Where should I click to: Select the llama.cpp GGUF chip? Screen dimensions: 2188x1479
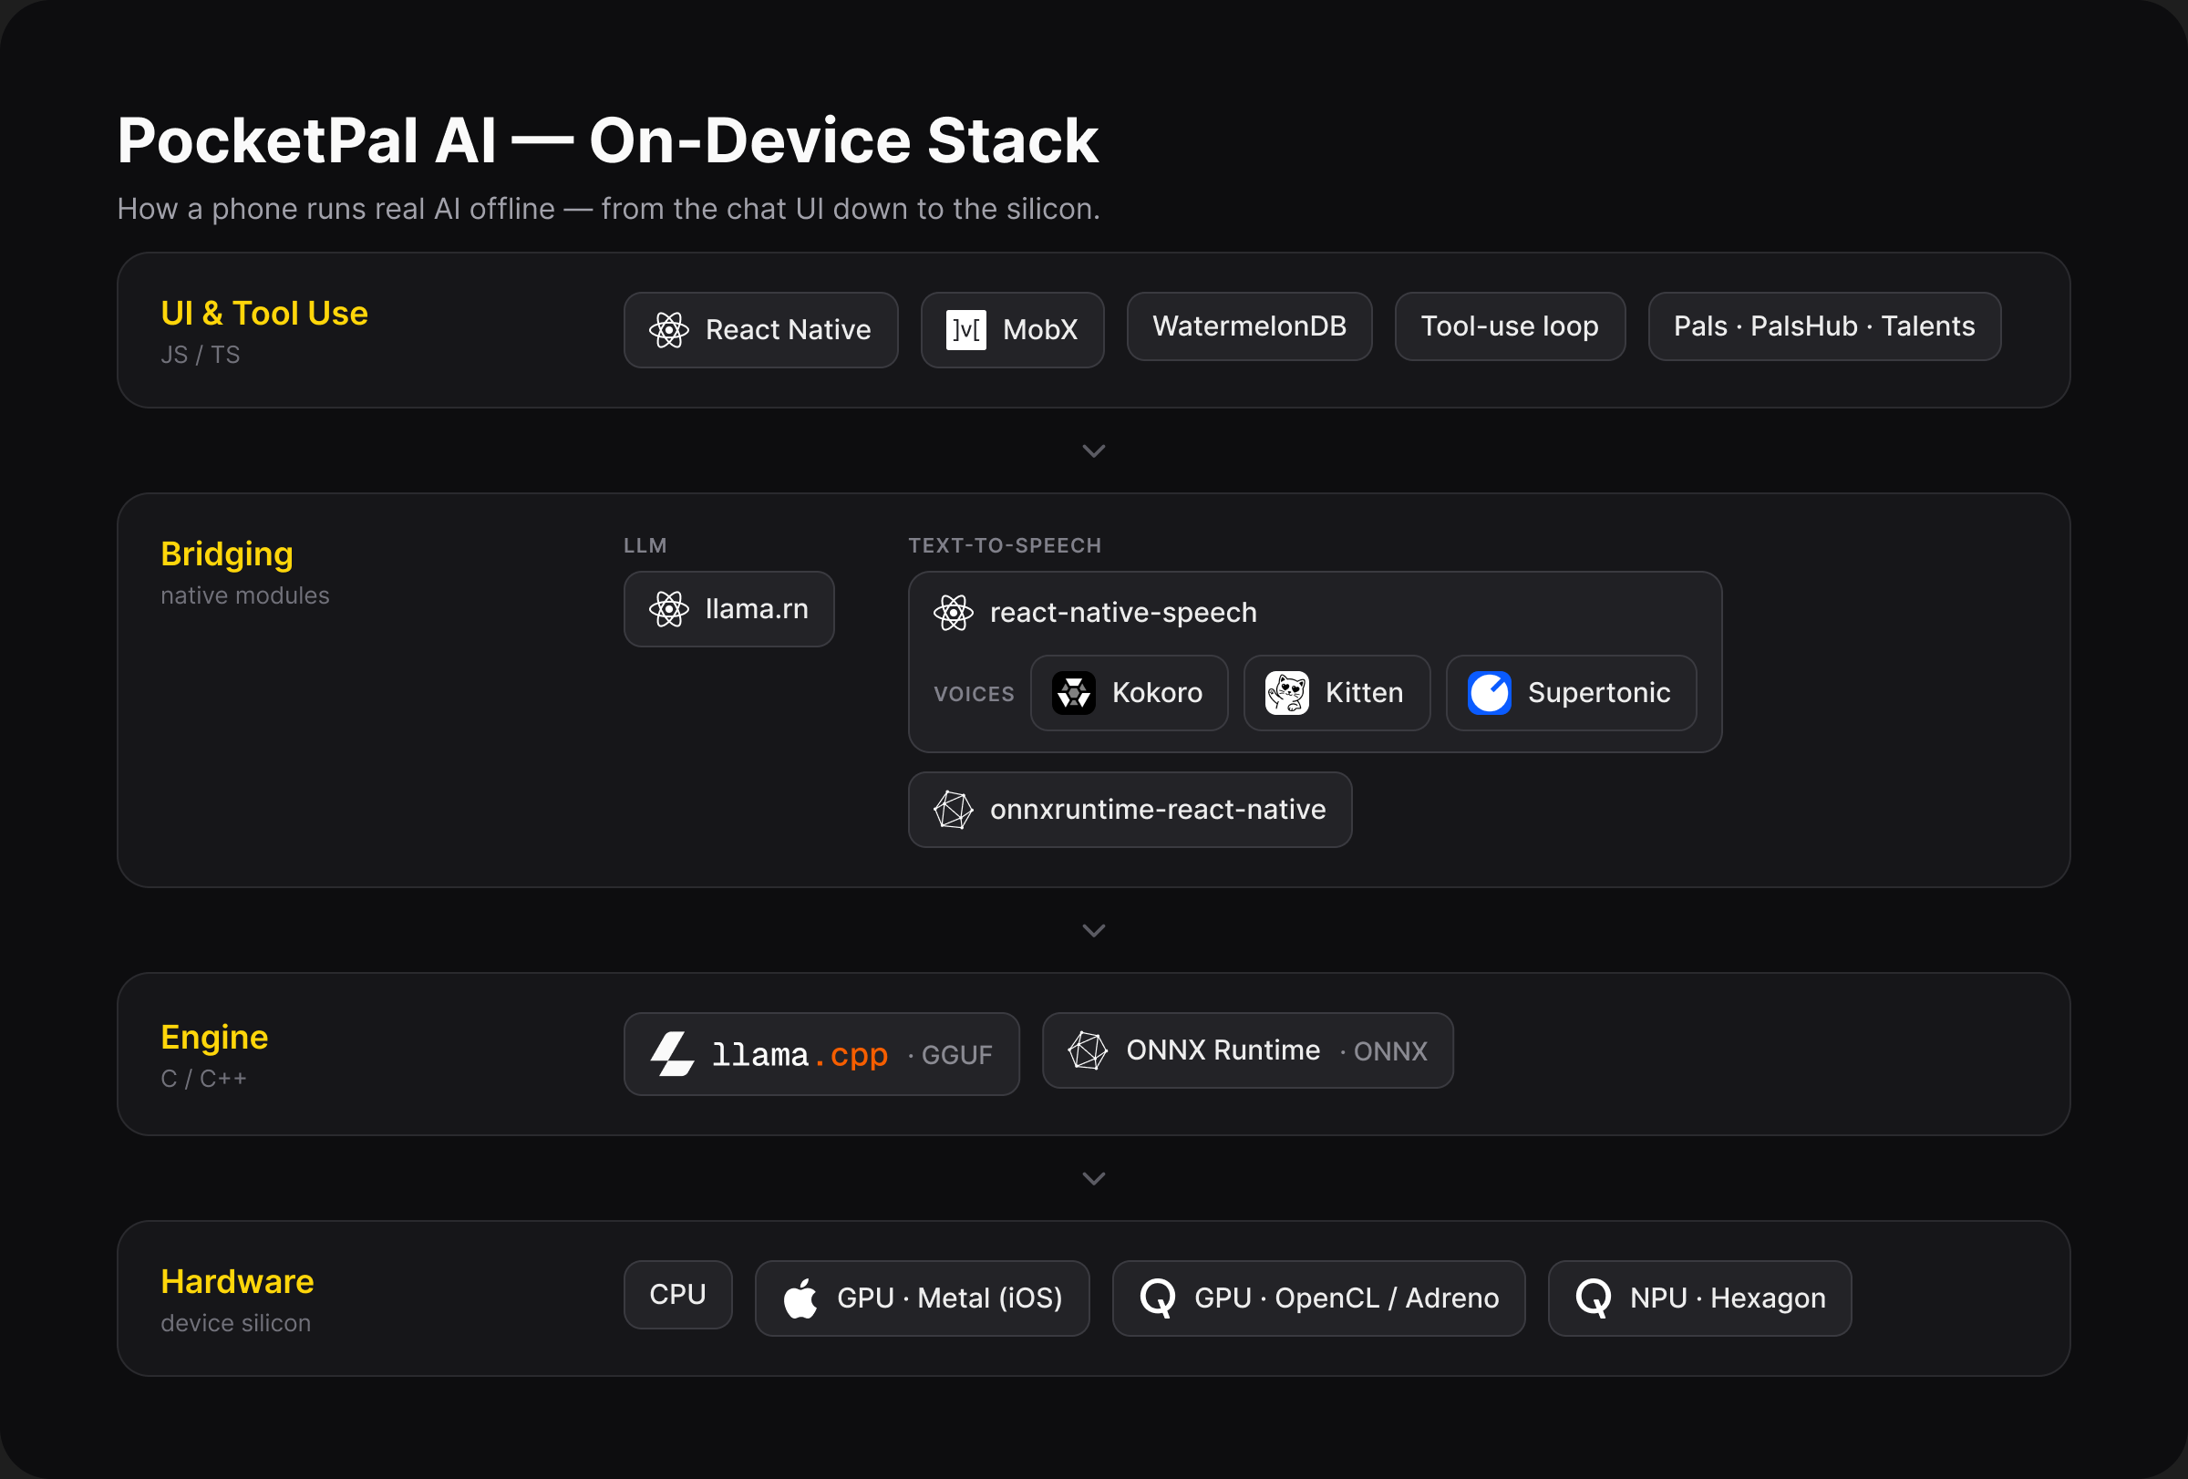pos(821,1053)
